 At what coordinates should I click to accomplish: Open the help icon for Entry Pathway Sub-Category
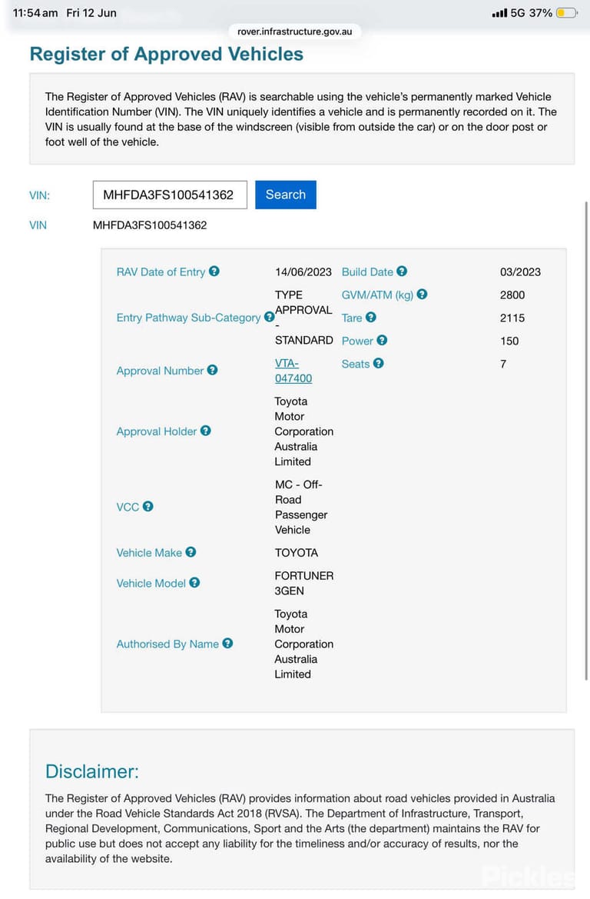269,317
